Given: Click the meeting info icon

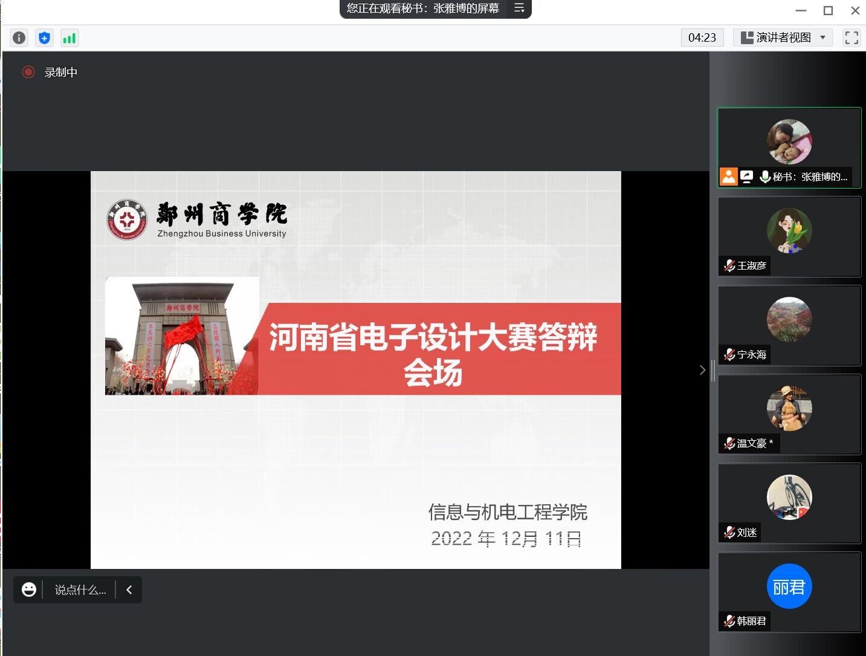Looking at the screenshot, I should 19,38.
